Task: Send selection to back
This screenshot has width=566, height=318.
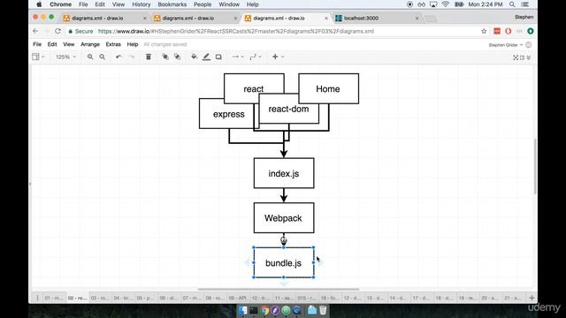Action: point(177,57)
